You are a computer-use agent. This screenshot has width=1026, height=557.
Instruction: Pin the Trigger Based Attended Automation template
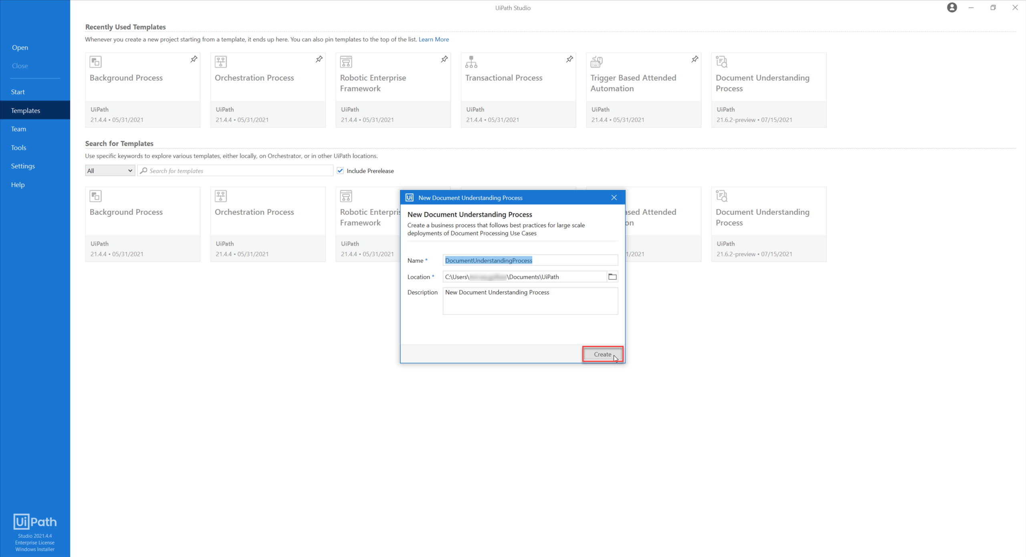695,59
